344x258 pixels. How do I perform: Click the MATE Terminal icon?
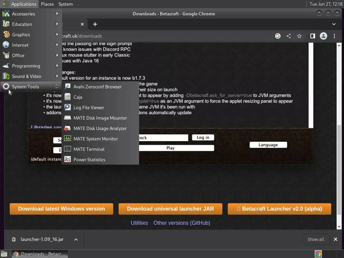pyautogui.click(x=67, y=149)
